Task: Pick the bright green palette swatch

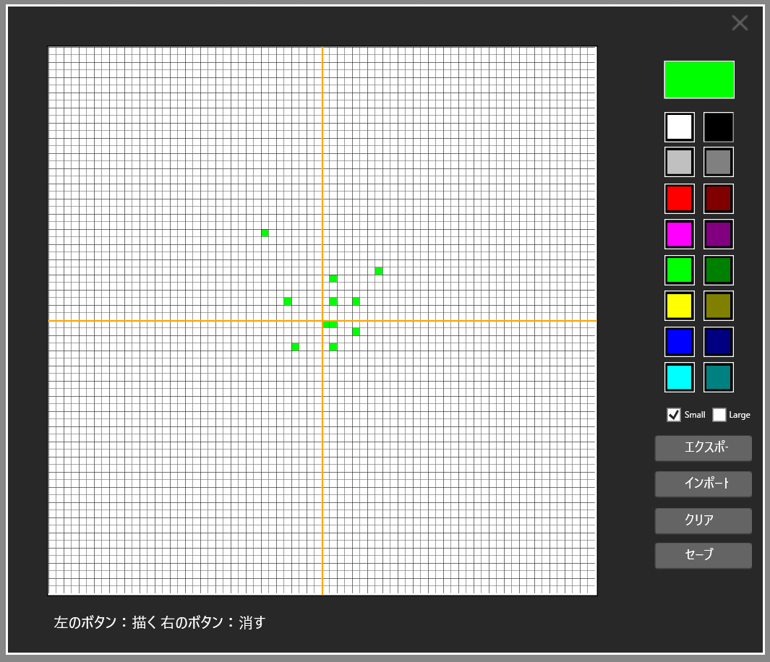Action: tap(679, 270)
